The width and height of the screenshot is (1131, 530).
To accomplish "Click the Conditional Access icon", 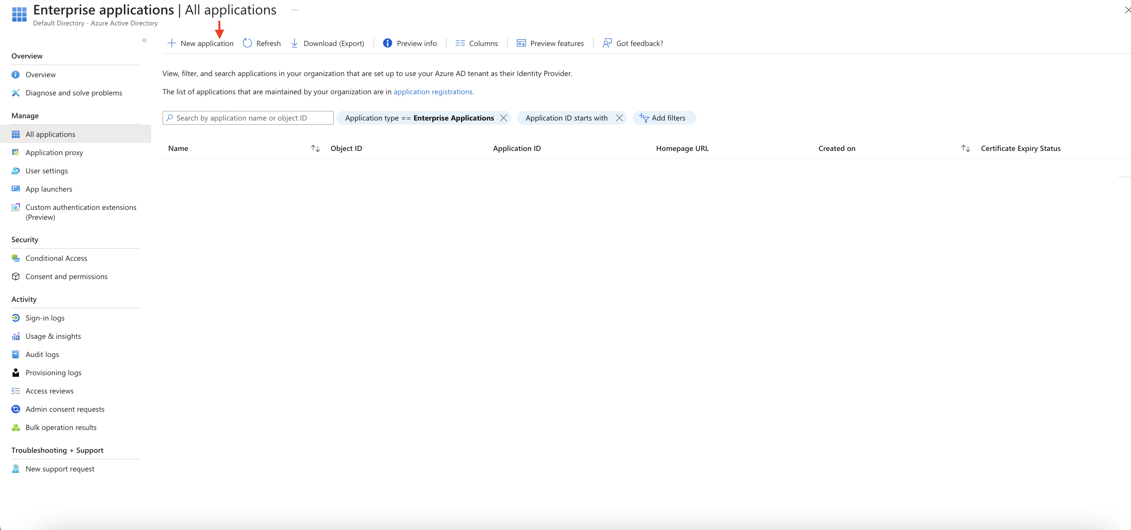I will (x=16, y=258).
